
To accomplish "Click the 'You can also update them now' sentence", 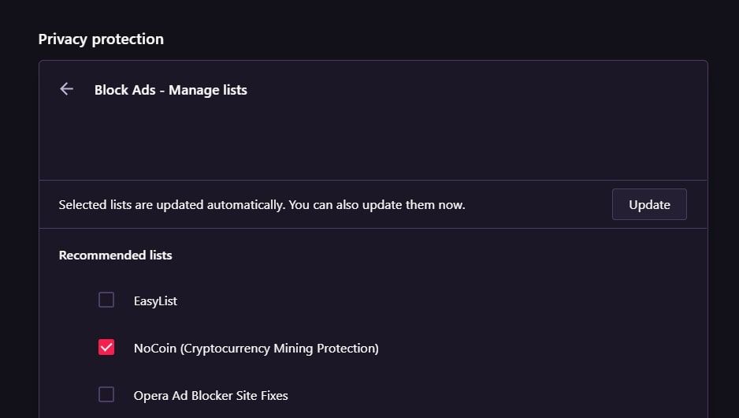I will pos(377,205).
